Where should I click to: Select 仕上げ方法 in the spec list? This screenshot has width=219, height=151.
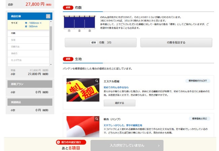[28, 60]
